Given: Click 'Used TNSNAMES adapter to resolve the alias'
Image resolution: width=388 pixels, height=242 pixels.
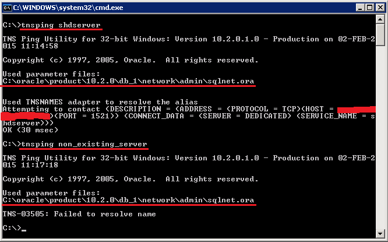Looking at the screenshot, I should 100,102.
